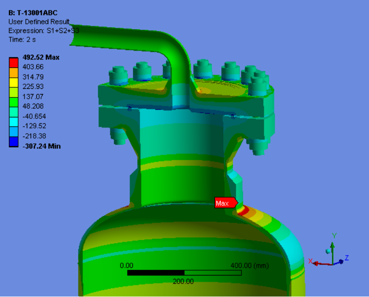This screenshot has width=369, height=297.
Task: Click the 'B: T-13001ABC' title text
Action: [x=33, y=13]
